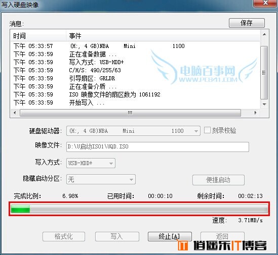
Task: Click the 便捷启动 button
Action: pos(218,180)
